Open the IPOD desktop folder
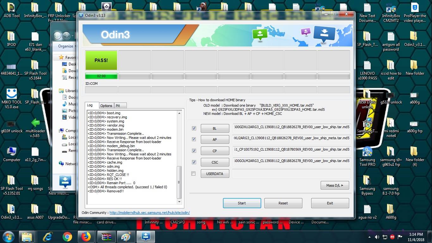The height and width of the screenshot is (243, 432). pyautogui.click(x=11, y=39)
